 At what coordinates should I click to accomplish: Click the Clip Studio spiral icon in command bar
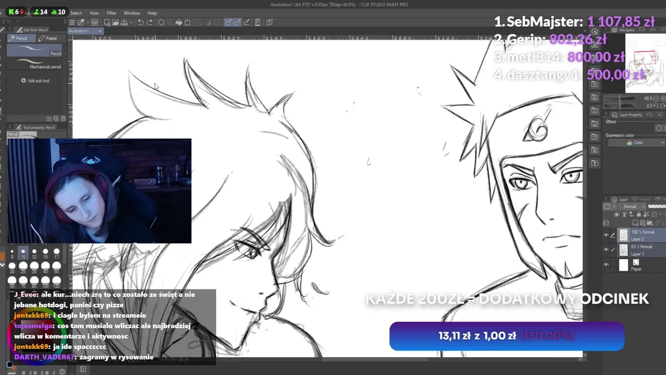pos(95,22)
